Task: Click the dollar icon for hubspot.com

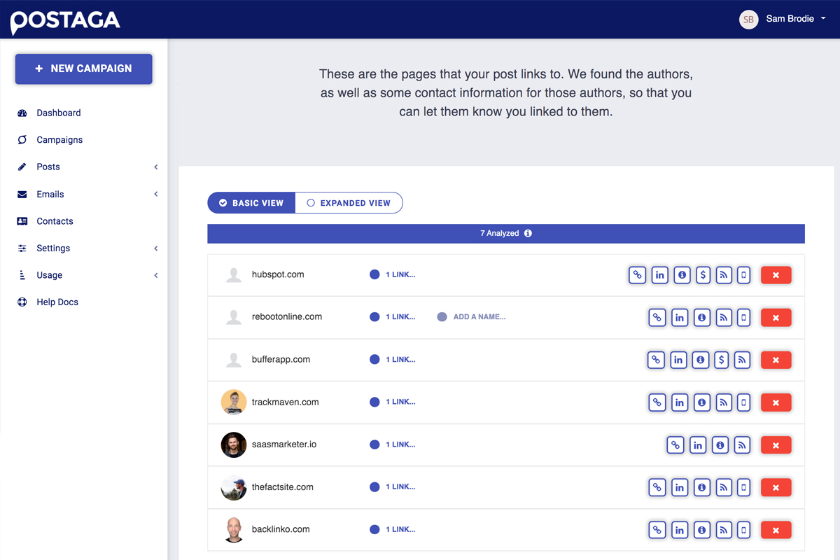Action: (703, 275)
